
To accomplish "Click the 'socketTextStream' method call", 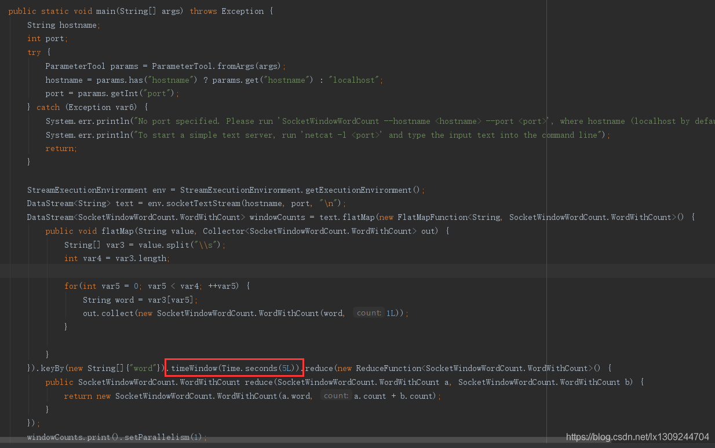I will tap(203, 204).
